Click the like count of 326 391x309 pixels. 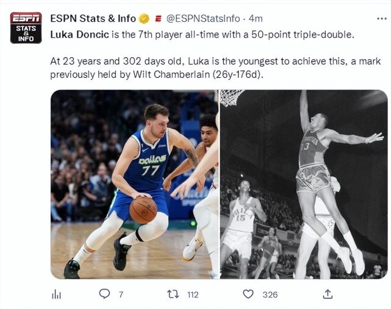click(x=270, y=294)
